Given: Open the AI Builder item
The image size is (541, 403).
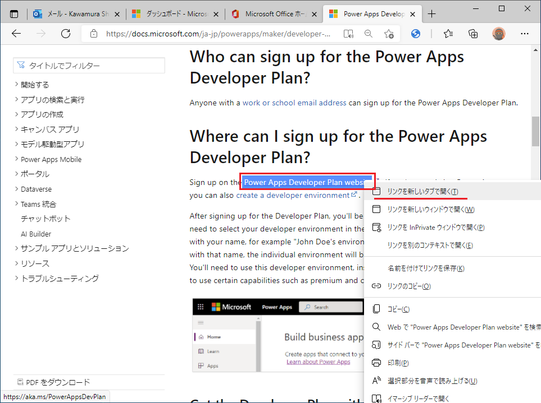Looking at the screenshot, I should (x=36, y=234).
